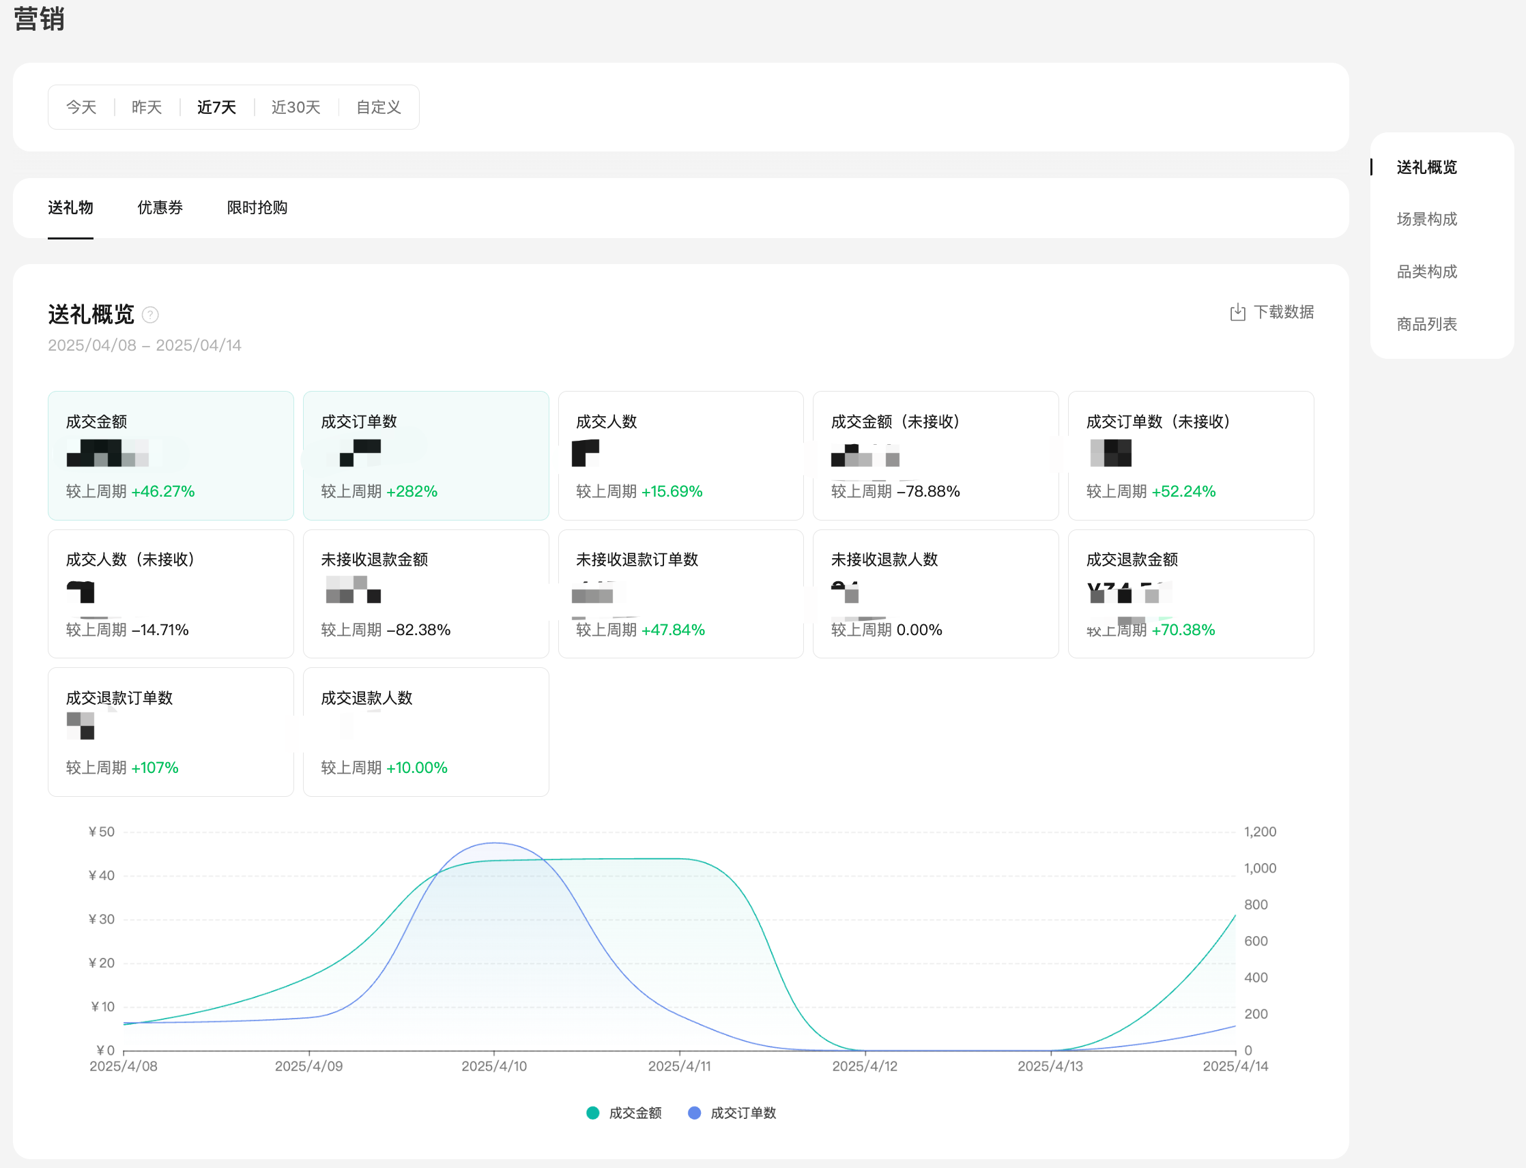Toggle the 成交订单数 legend dot
This screenshot has height=1168, width=1526.
[x=694, y=1113]
